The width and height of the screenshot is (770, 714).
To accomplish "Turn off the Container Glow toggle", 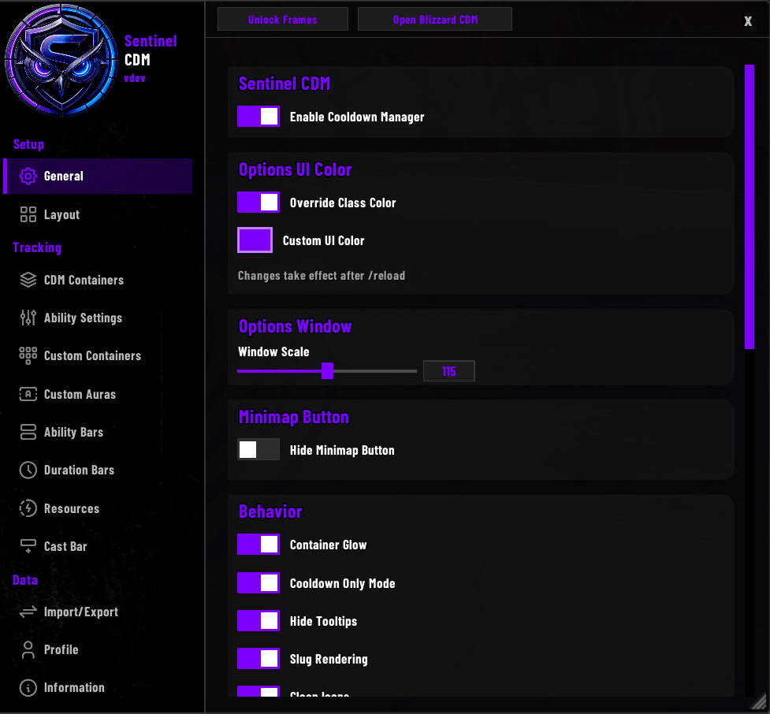I will coord(259,544).
